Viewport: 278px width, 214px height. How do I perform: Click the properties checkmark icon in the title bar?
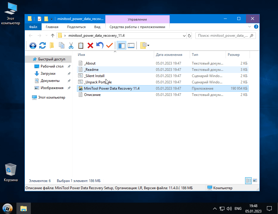[x=40, y=19]
